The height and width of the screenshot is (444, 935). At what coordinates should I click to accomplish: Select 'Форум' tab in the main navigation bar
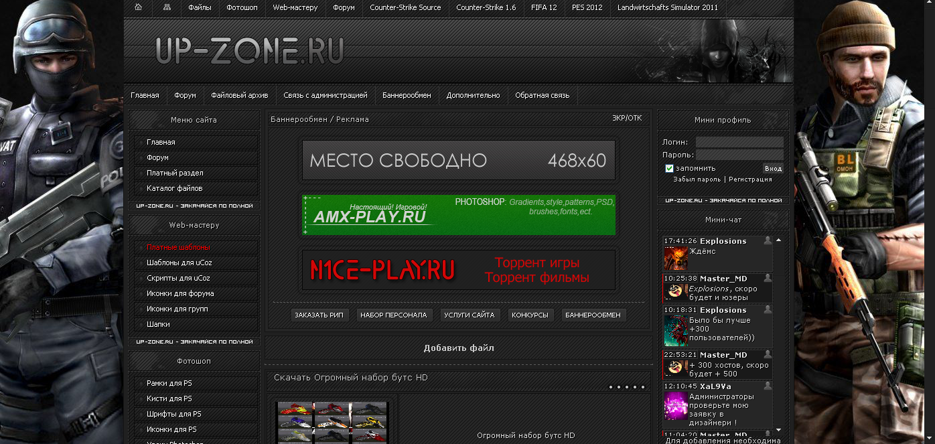185,95
